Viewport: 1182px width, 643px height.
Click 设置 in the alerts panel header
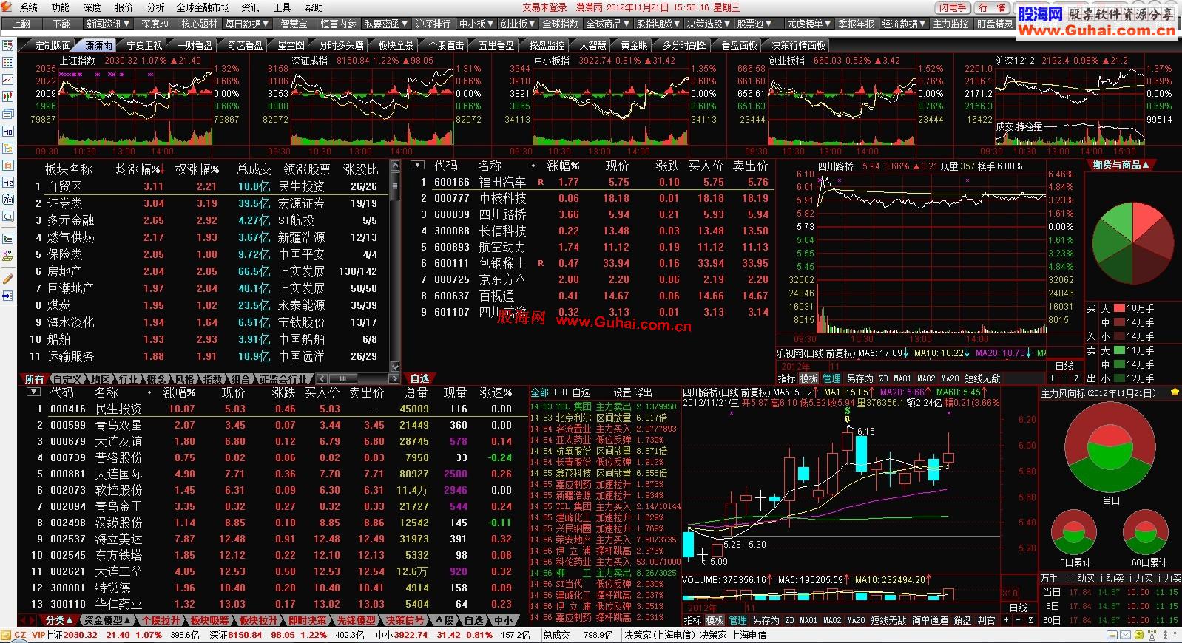tap(621, 392)
